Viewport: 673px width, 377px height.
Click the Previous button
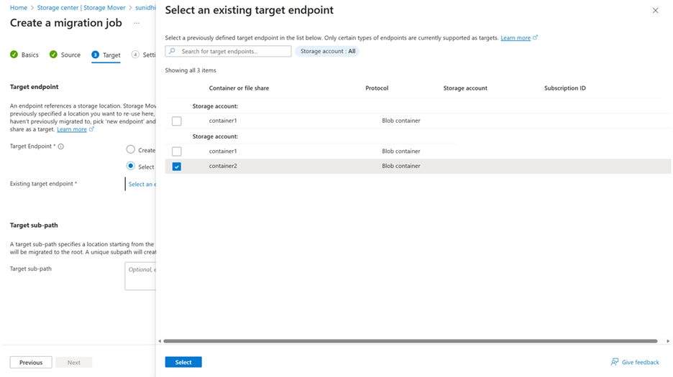pyautogui.click(x=31, y=363)
